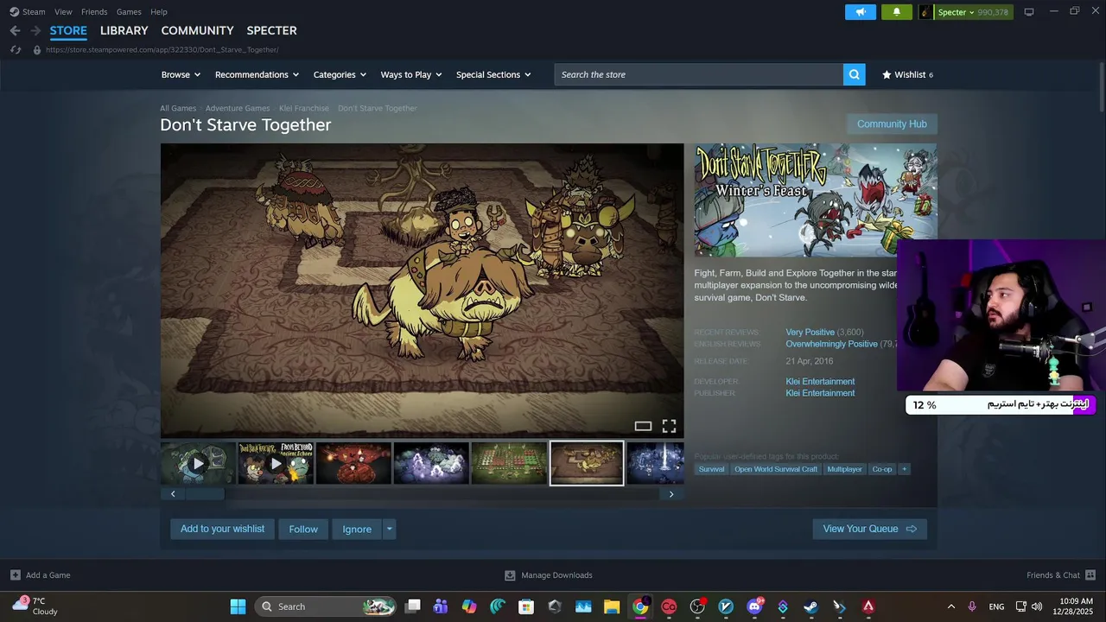Click the Ignore button
Viewport: 1106px width, 622px height.
tap(357, 529)
